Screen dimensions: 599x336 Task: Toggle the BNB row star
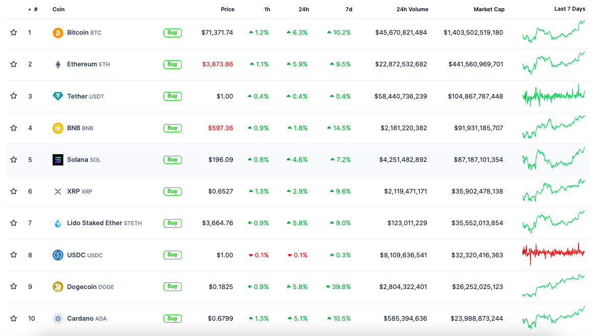14,128
